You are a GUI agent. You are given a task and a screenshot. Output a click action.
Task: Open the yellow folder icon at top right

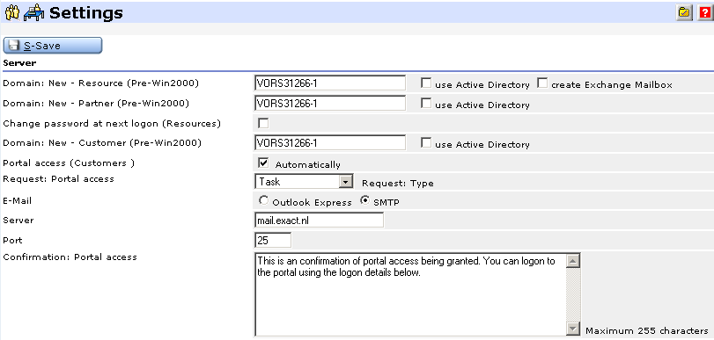click(684, 12)
